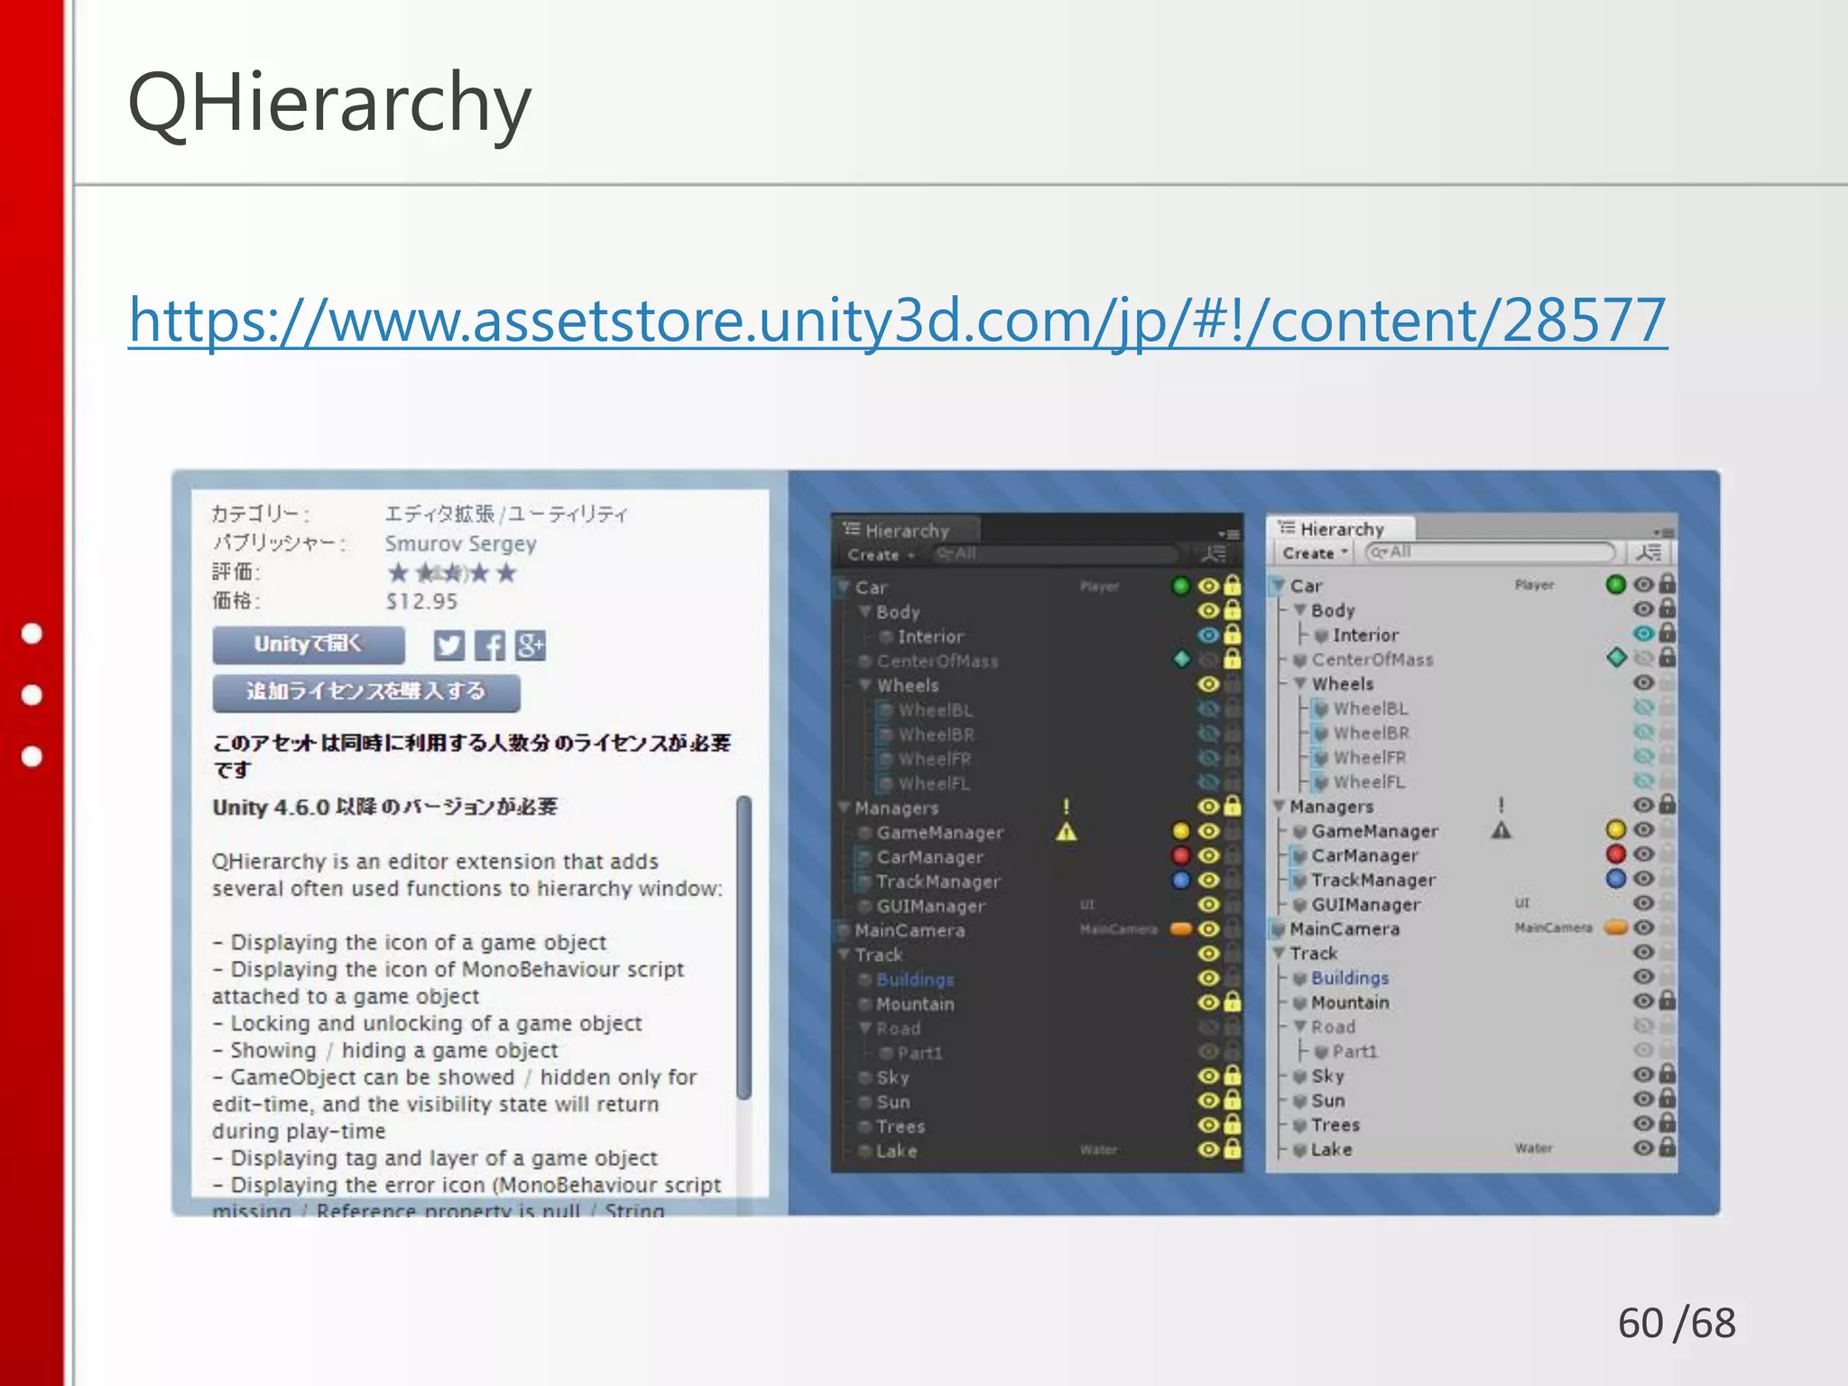Toggle WheelBL visibility eye in light panel
Image resolution: width=1848 pixels, height=1386 pixels.
[1643, 707]
